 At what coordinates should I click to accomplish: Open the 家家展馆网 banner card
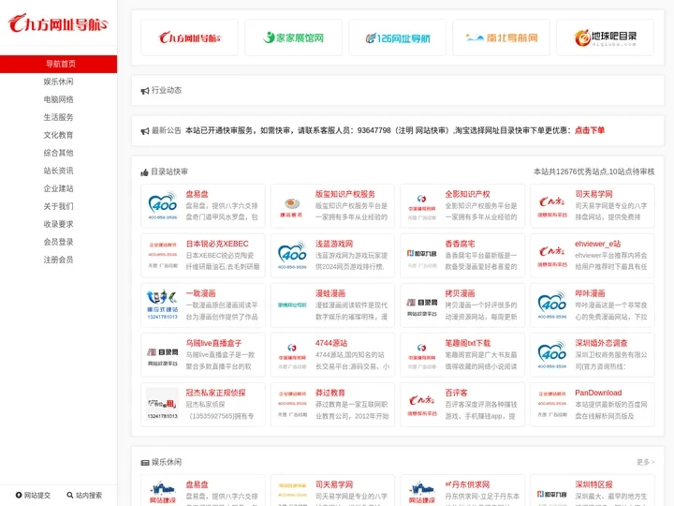293,37
